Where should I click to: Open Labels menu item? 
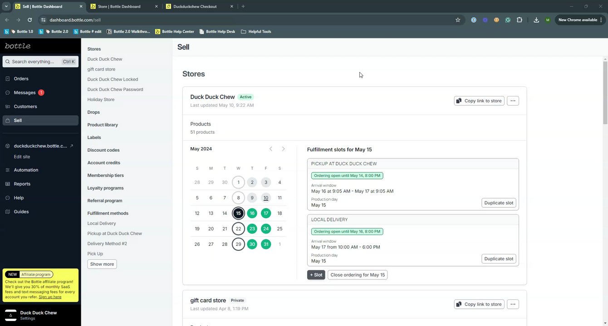pos(94,138)
